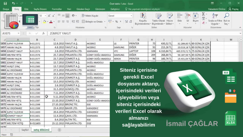Click the Clear eraser icon
243x137 pixels.
203,23
